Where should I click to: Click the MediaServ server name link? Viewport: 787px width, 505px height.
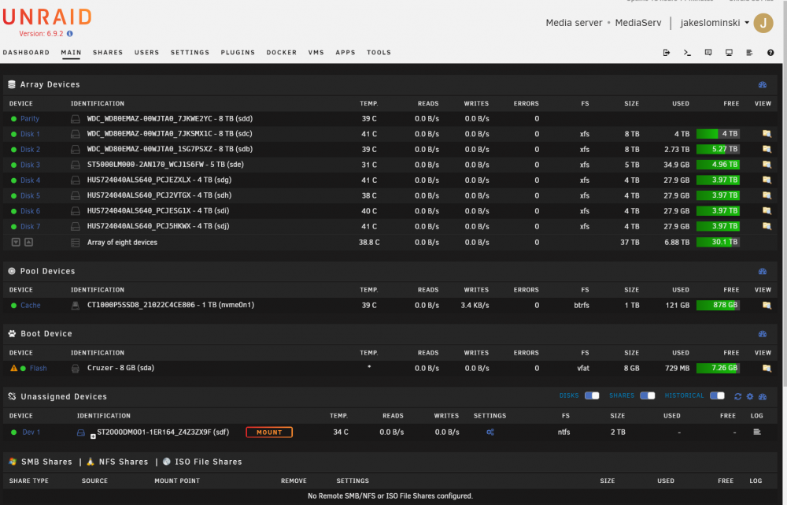tap(638, 23)
